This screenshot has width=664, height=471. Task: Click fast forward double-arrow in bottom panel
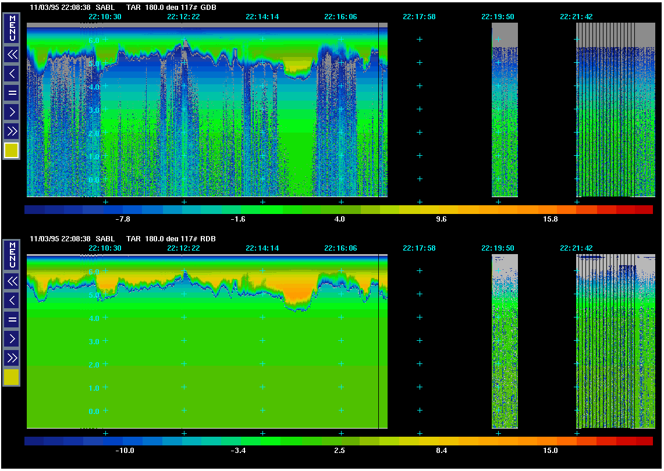12,356
